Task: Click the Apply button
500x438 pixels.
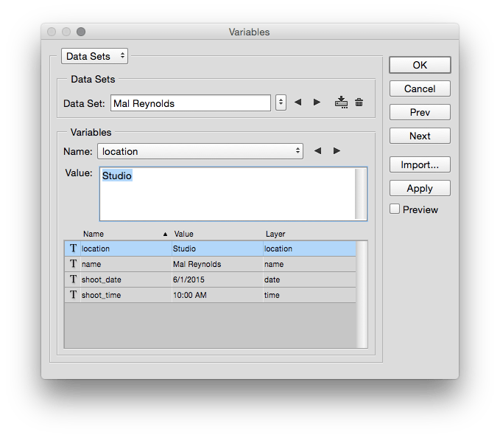Action: [x=420, y=188]
